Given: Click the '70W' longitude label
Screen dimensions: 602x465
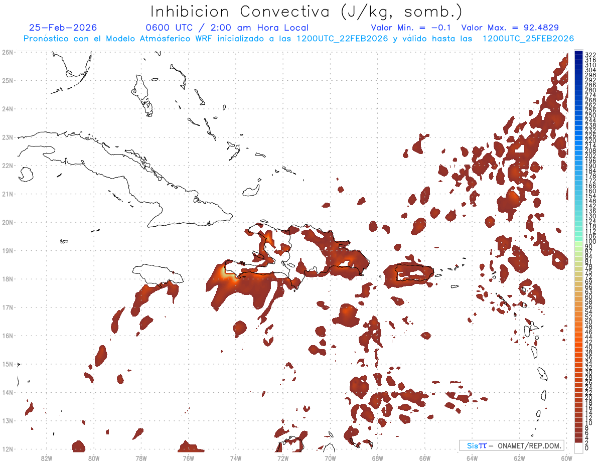Looking at the screenshot, I should (330, 458).
